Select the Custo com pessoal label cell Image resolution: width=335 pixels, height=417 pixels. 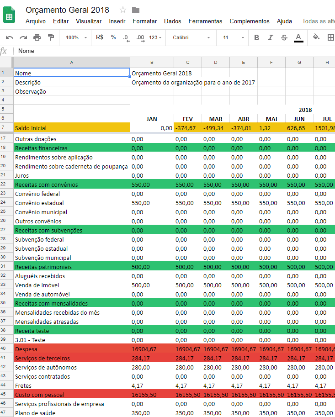click(72, 395)
